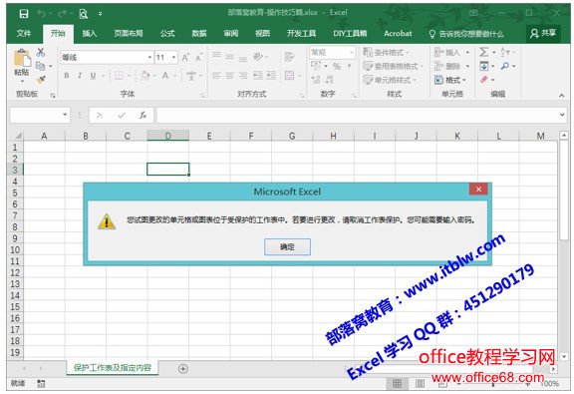Open the number format dropdown
Screen dimensions: 574x394
click(352, 53)
